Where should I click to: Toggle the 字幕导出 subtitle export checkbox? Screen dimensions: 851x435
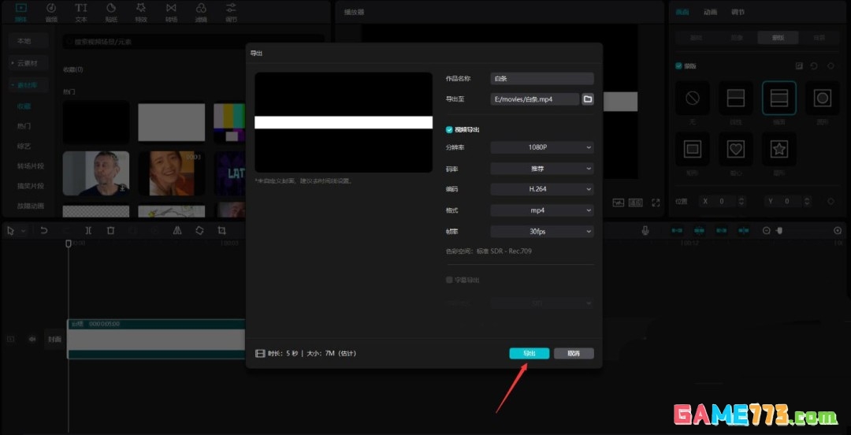tap(449, 280)
